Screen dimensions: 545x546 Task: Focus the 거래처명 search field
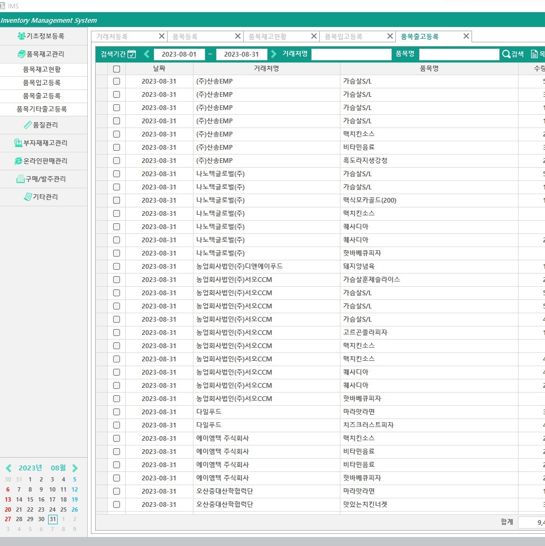coord(352,54)
